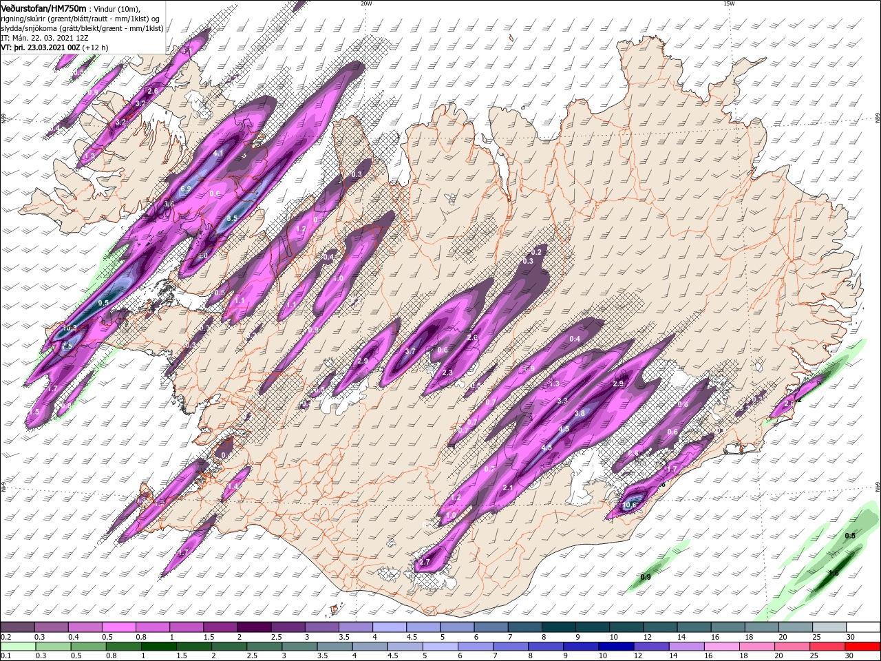
Task: Click the IT: Mán. 22. 03. 2021 12Z line
Action: (46, 38)
